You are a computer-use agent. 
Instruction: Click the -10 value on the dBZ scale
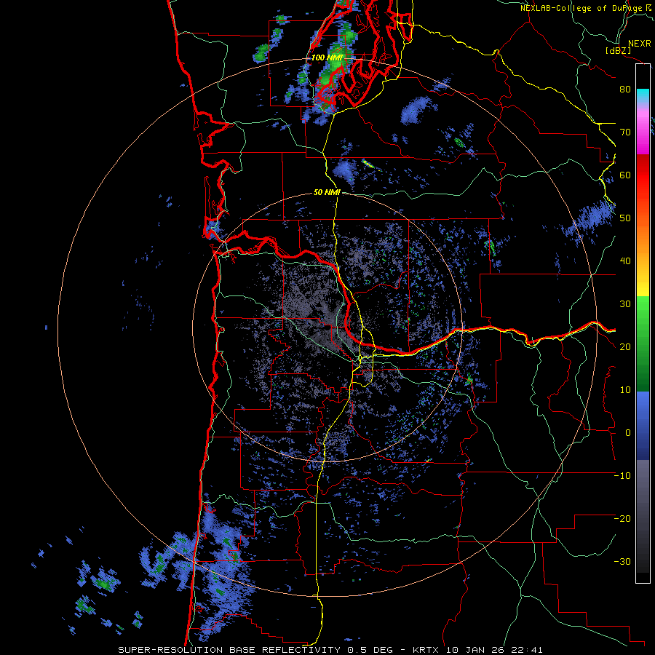coord(622,476)
